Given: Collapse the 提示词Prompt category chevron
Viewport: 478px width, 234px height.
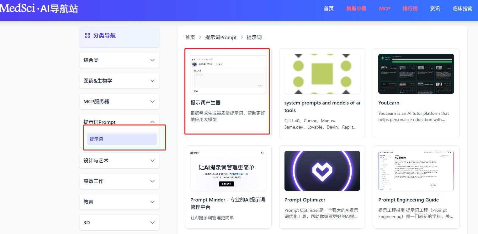Looking at the screenshot, I should (152, 122).
